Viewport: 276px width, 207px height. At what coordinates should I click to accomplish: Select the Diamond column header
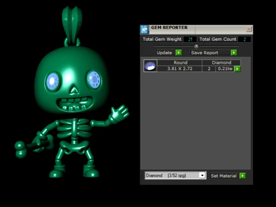pyautogui.click(x=221, y=63)
